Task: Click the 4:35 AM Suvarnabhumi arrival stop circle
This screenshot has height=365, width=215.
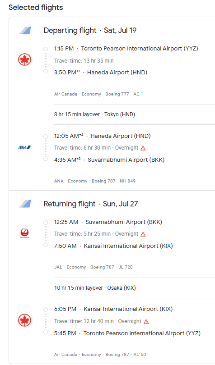Action: tap(46, 159)
